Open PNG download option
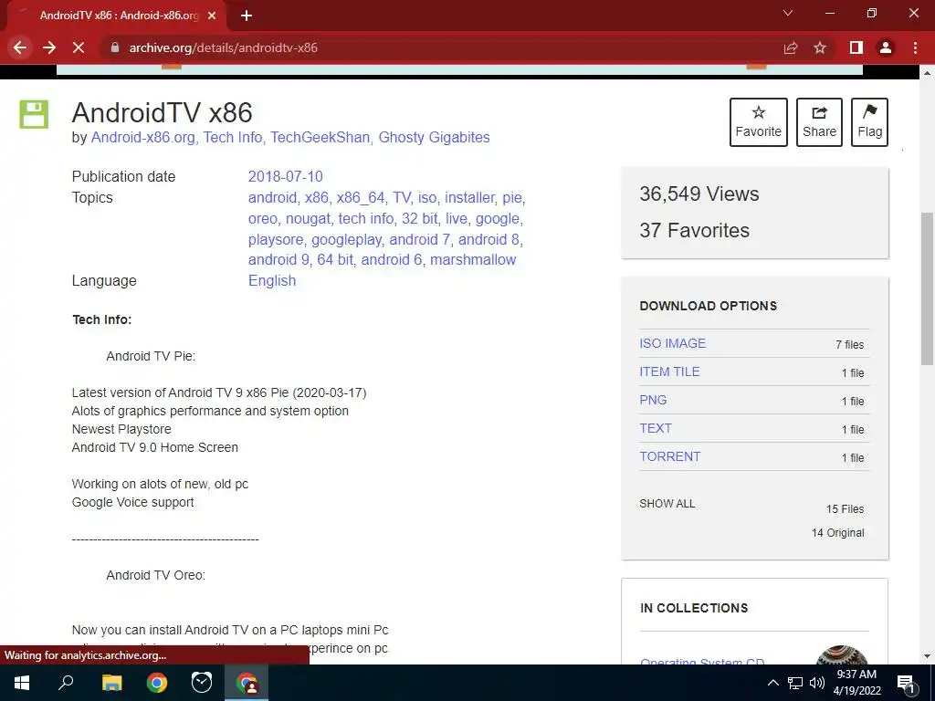Image resolution: width=935 pixels, height=701 pixels. coord(653,400)
